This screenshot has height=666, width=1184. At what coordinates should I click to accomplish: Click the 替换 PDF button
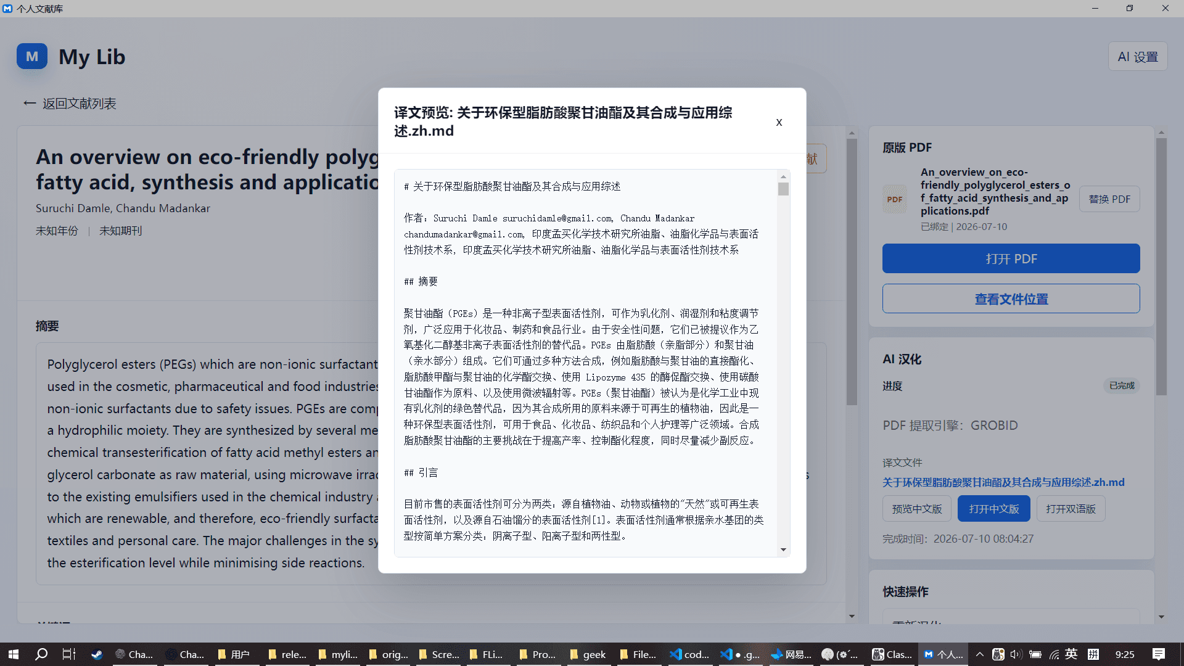(x=1109, y=199)
